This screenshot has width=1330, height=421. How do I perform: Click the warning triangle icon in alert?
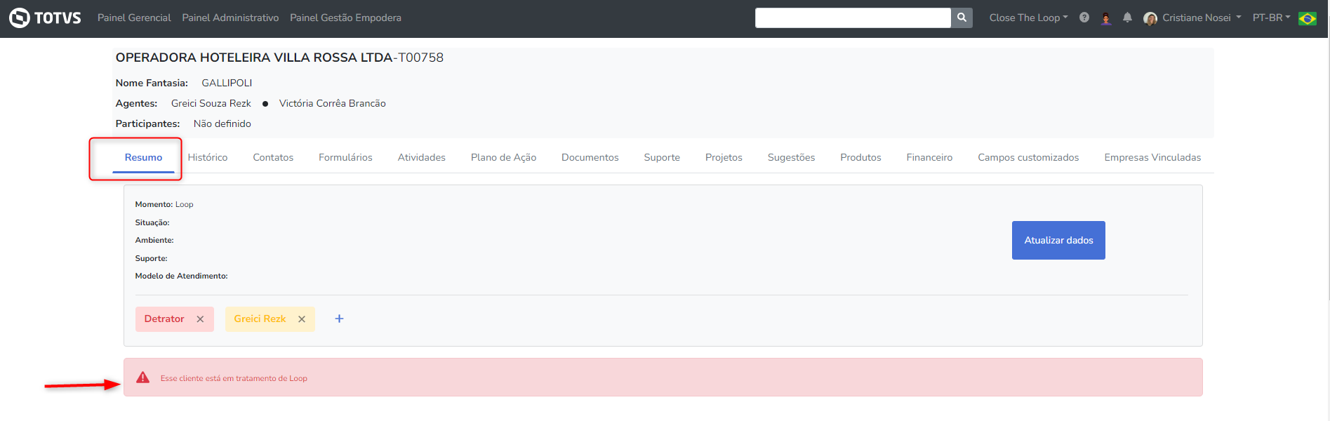[143, 377]
